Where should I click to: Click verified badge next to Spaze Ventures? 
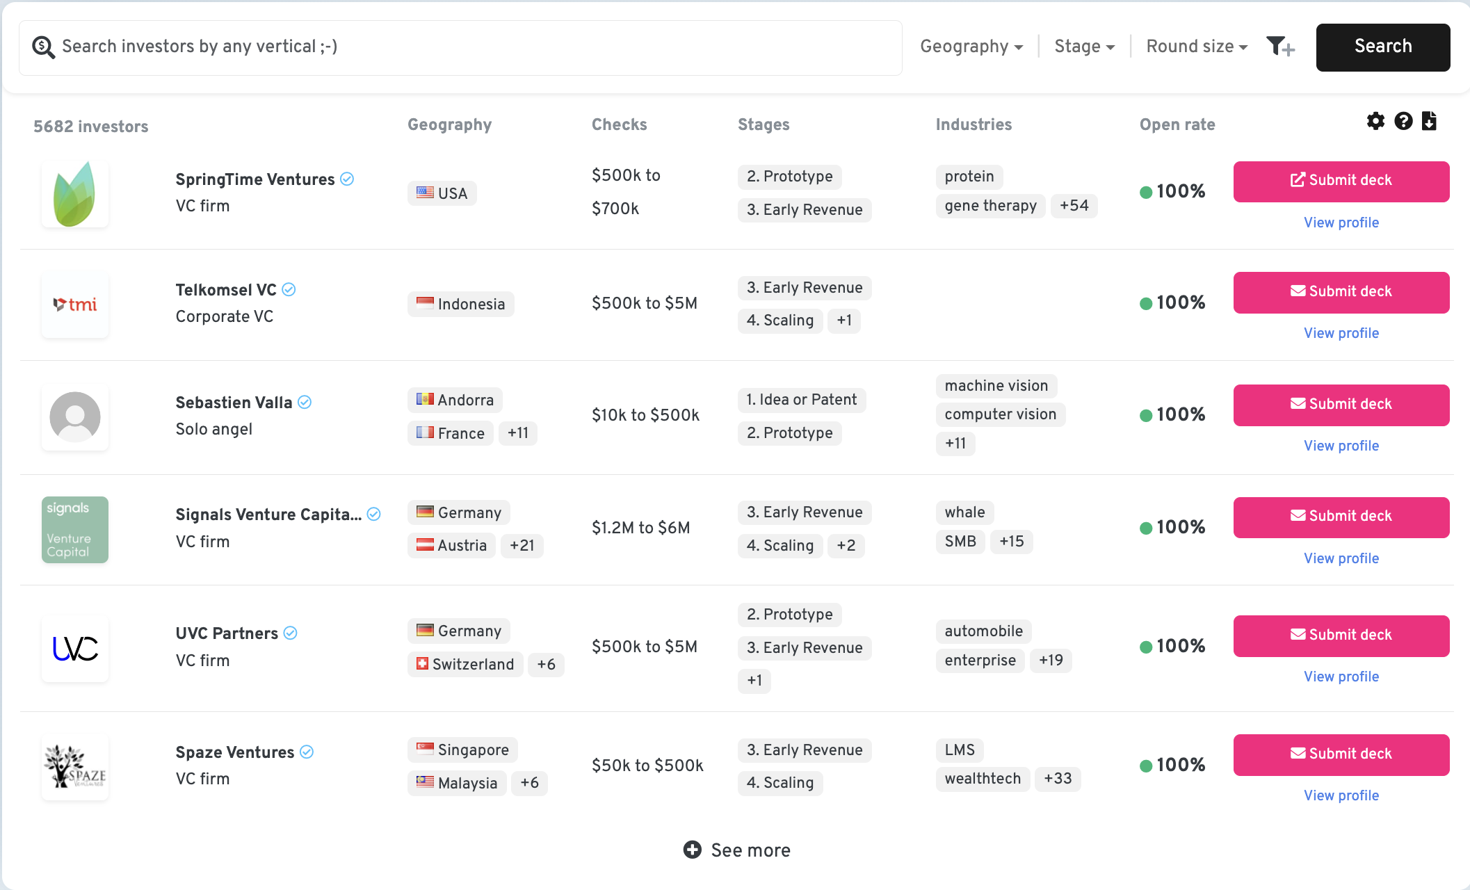[307, 752]
